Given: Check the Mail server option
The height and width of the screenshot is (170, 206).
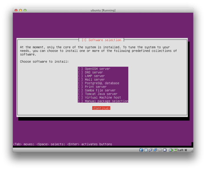Looking at the screenshot, I should pyautogui.click(x=80, y=79).
